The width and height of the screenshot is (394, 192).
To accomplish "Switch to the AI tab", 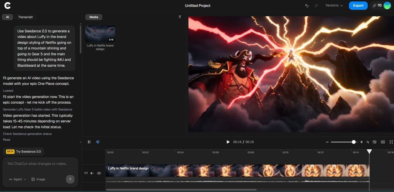I will point(8,17).
